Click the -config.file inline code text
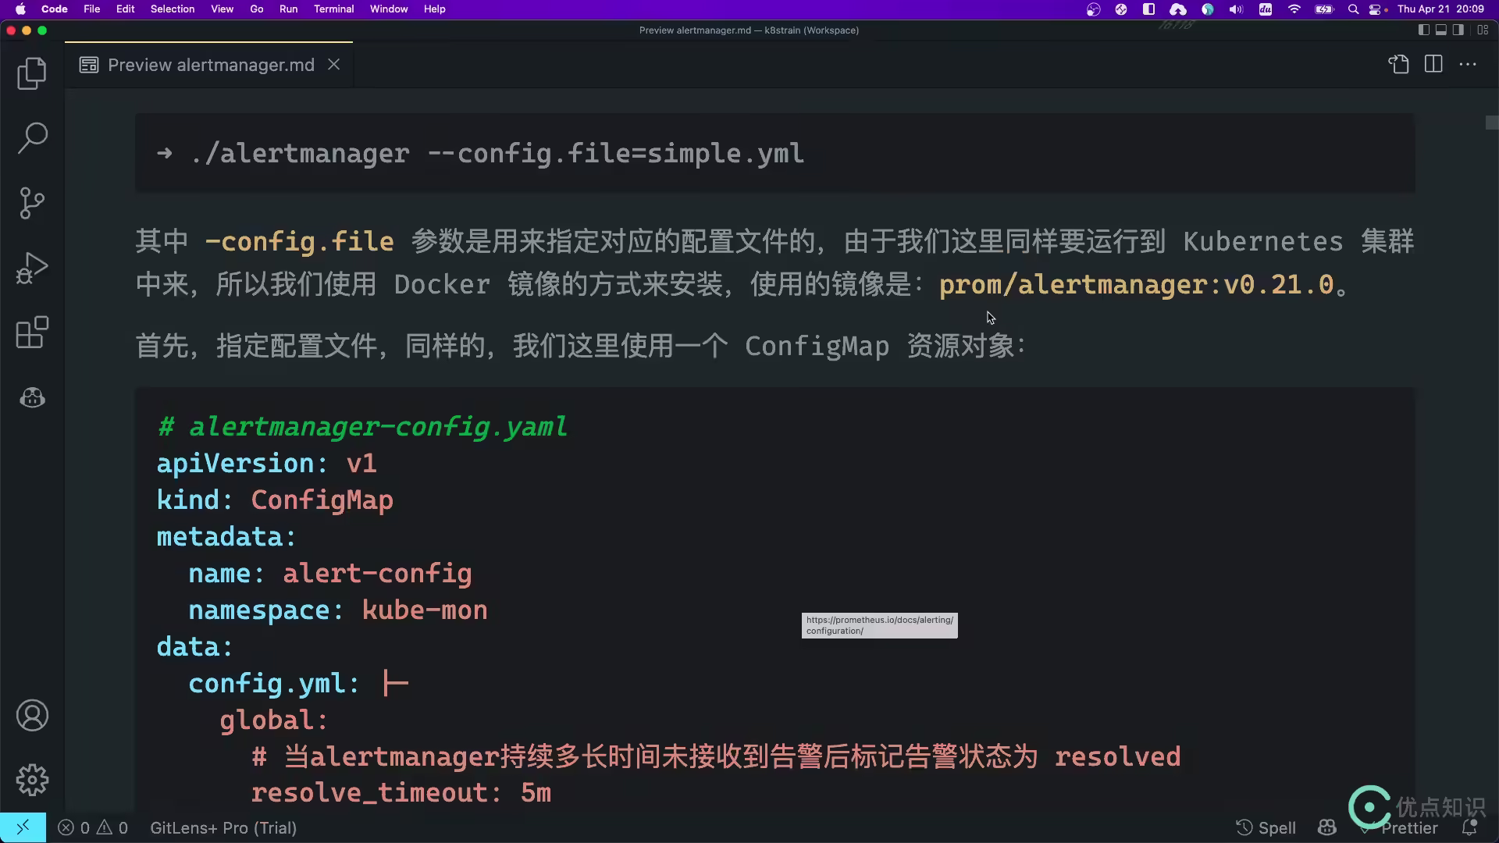The width and height of the screenshot is (1499, 843). 299,242
